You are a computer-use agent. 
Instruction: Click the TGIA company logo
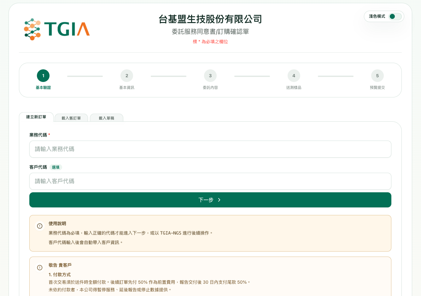click(x=57, y=29)
